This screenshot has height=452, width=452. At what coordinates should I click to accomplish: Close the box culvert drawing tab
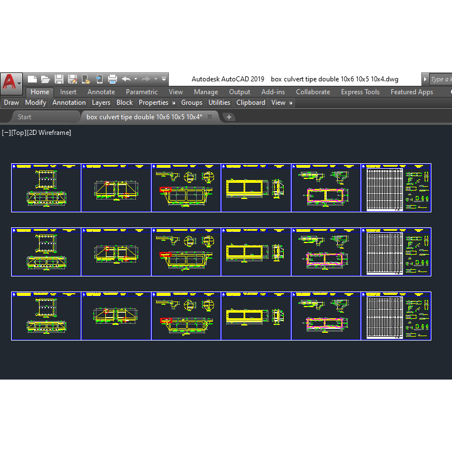[x=210, y=116]
